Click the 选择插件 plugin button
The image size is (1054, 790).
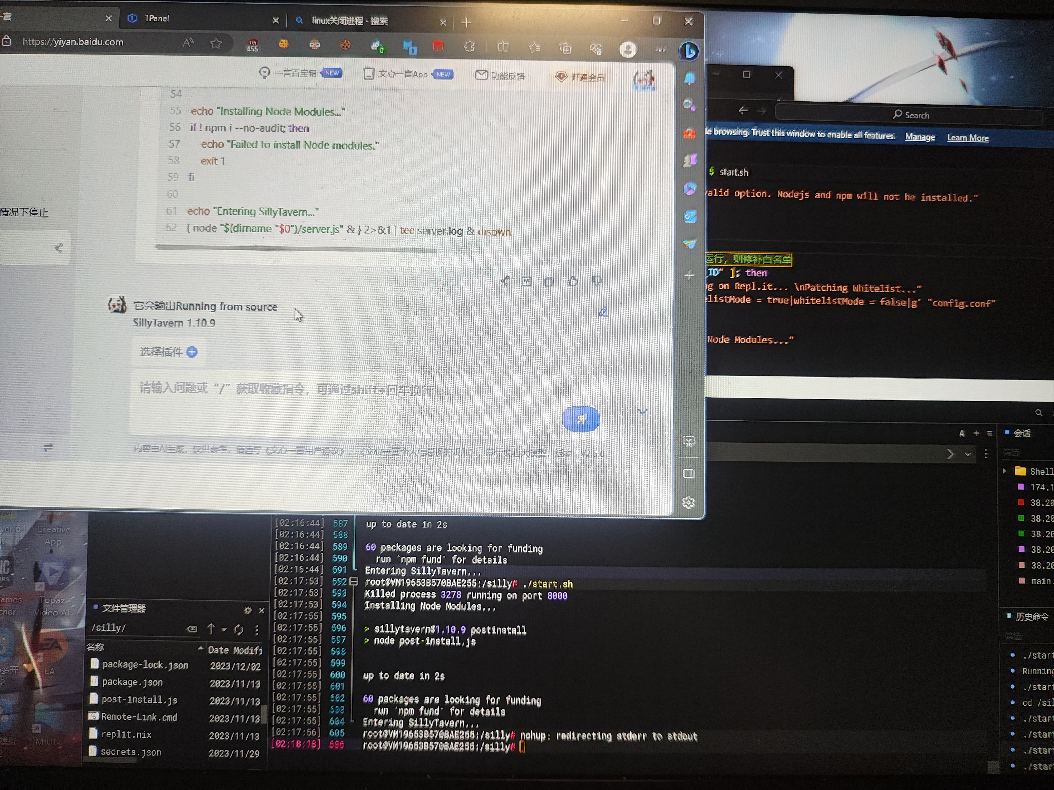tap(168, 352)
